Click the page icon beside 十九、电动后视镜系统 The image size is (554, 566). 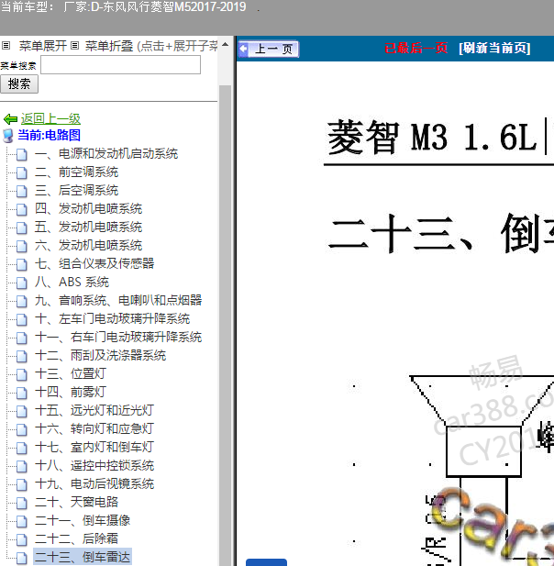tap(22, 484)
